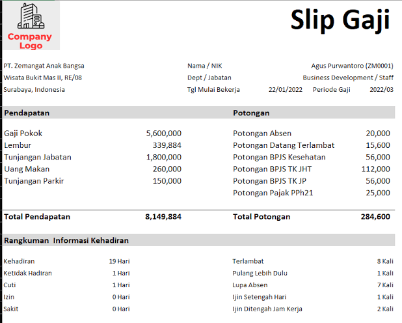Click PT. Zemangat Anak Bangsa company name
Screen dimensions: 402x323
tap(44, 66)
